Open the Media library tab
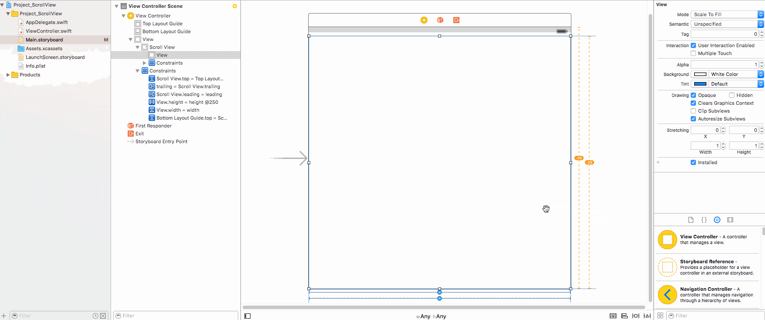This screenshot has width=765, height=320. (730, 220)
